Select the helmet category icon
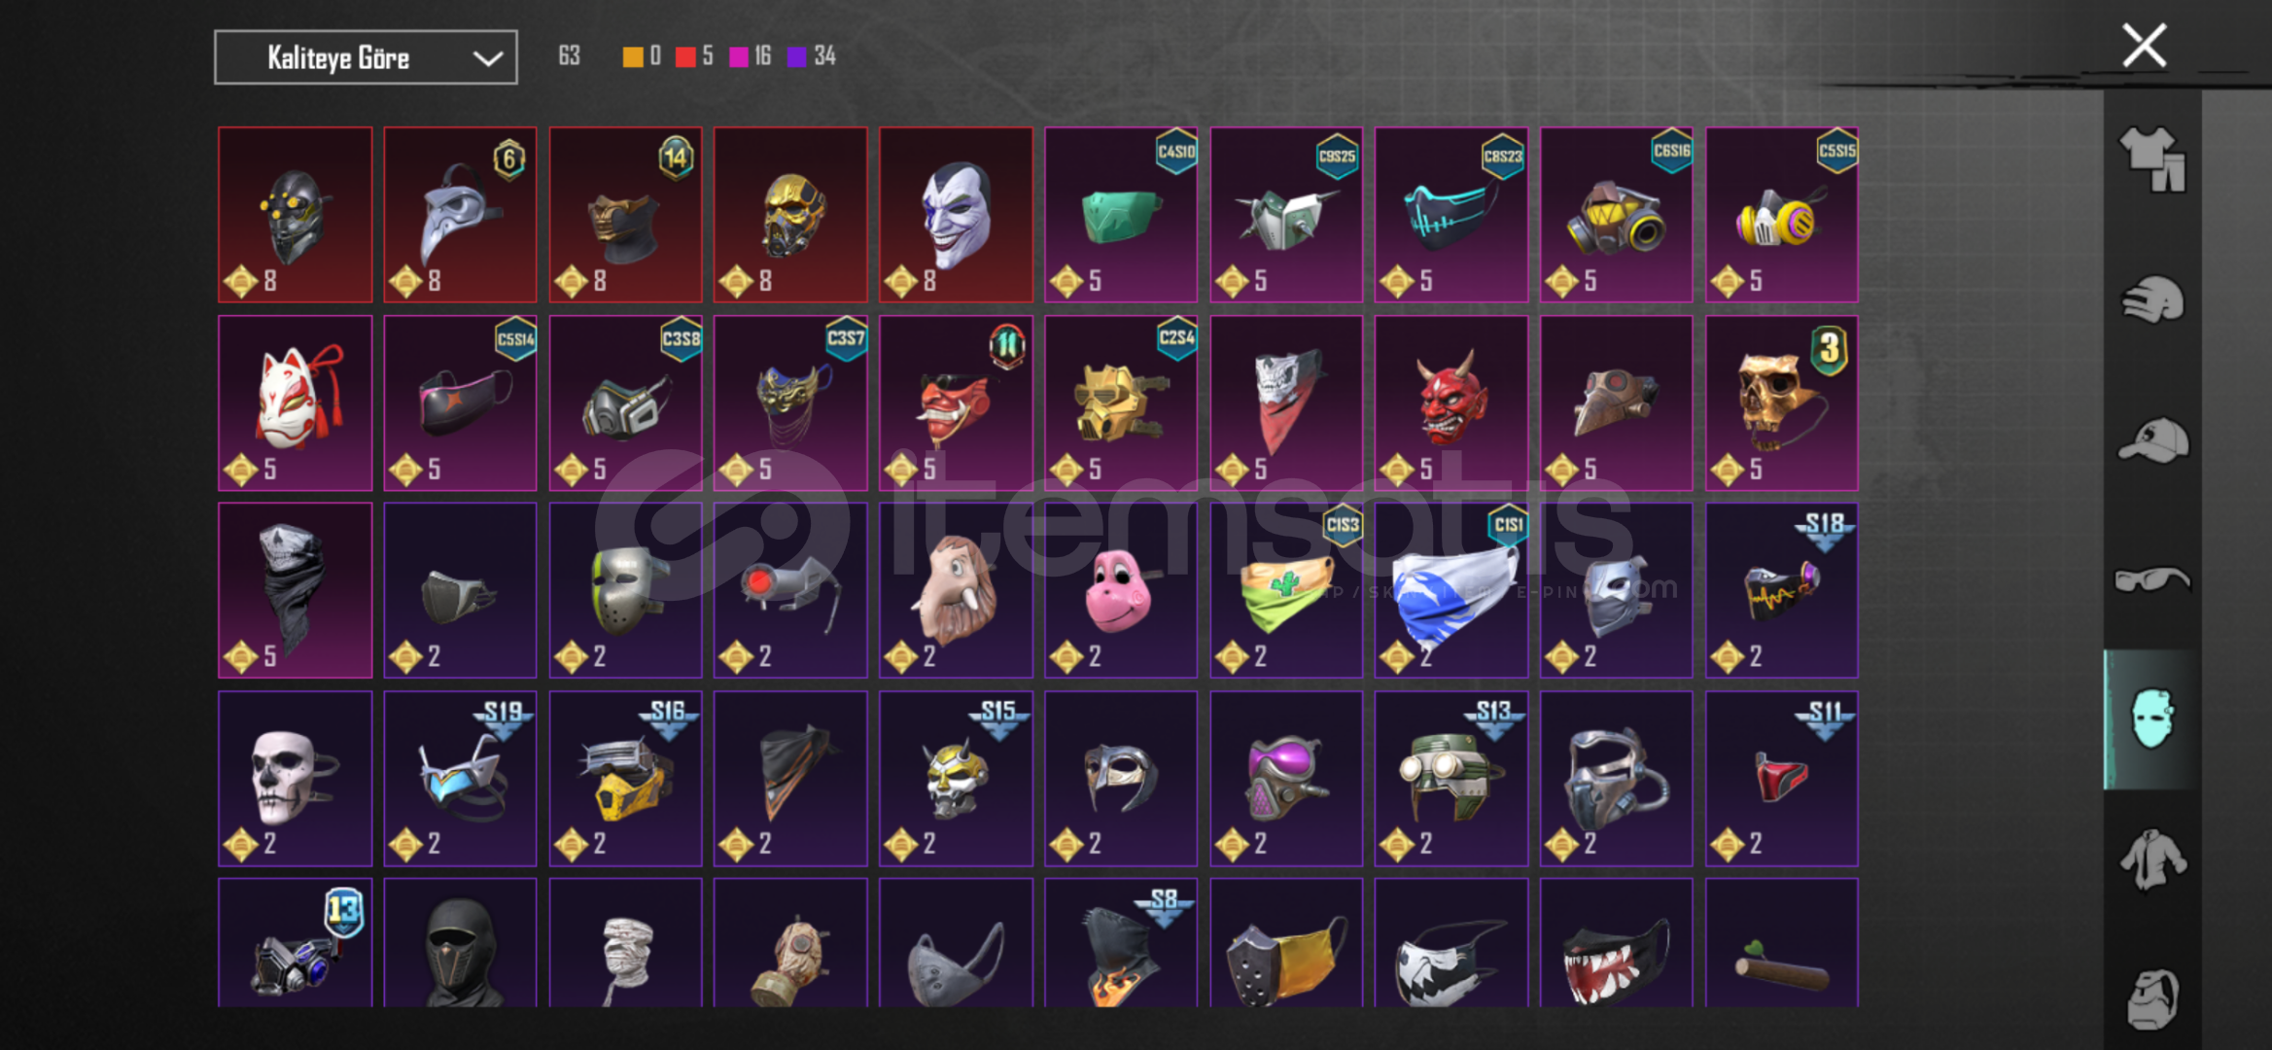 click(x=2152, y=300)
